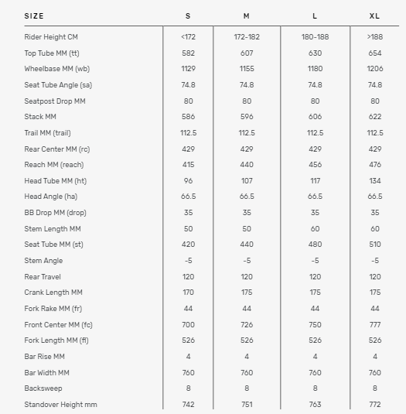The height and width of the screenshot is (414, 406).
Task: Click the 172-182 rider height value
Action: [247, 37]
